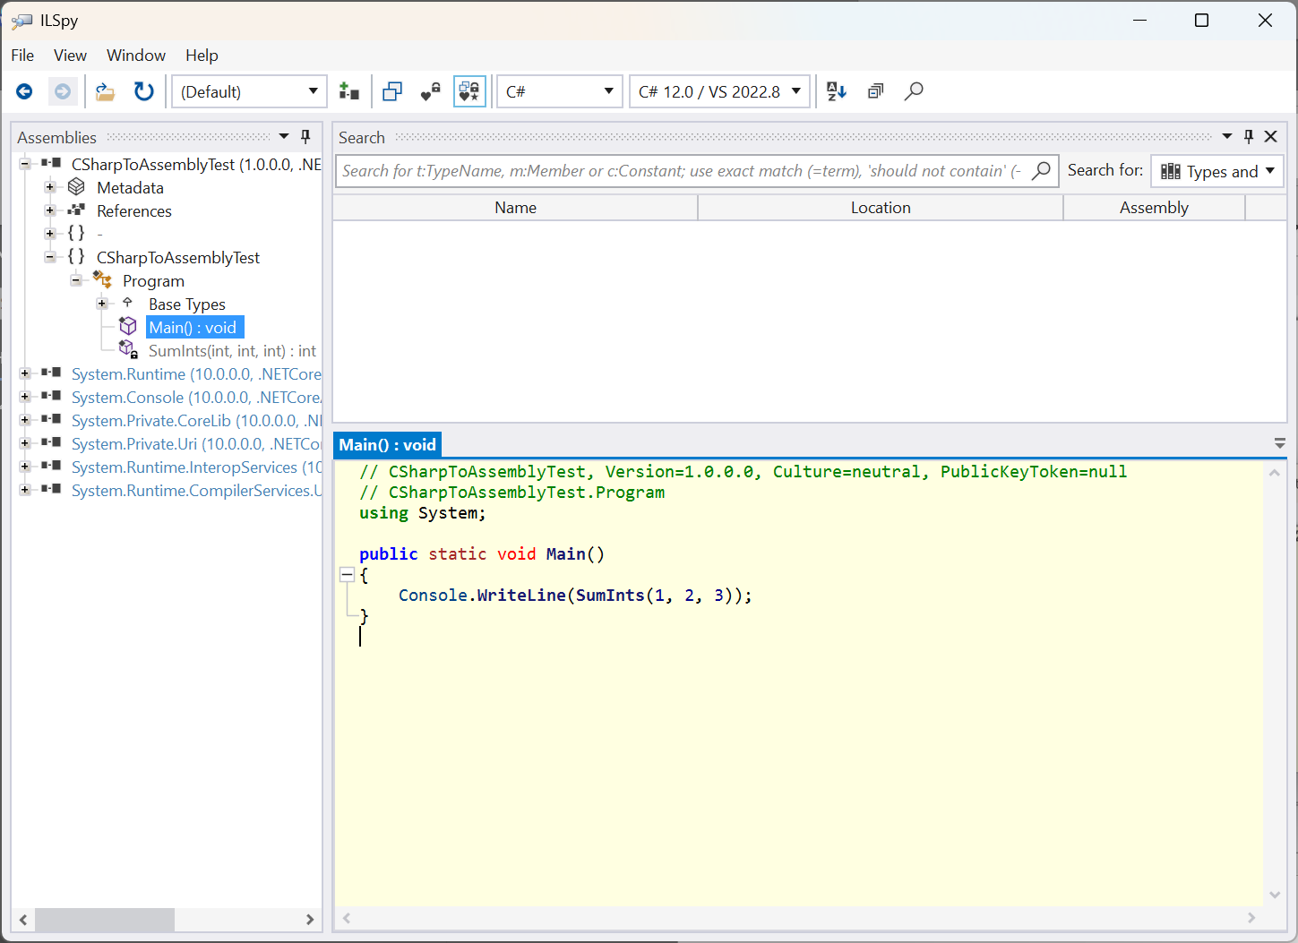Click inside the search input field

(x=627, y=170)
